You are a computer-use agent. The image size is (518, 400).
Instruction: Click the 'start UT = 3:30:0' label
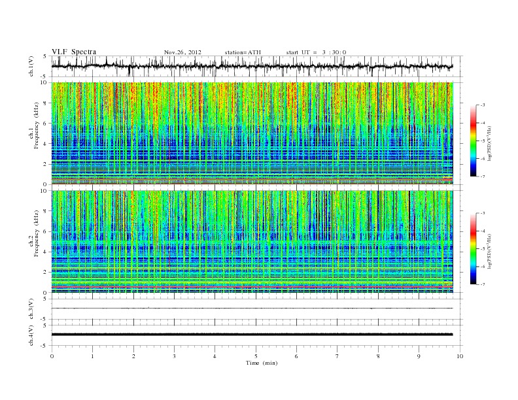[x=316, y=52]
